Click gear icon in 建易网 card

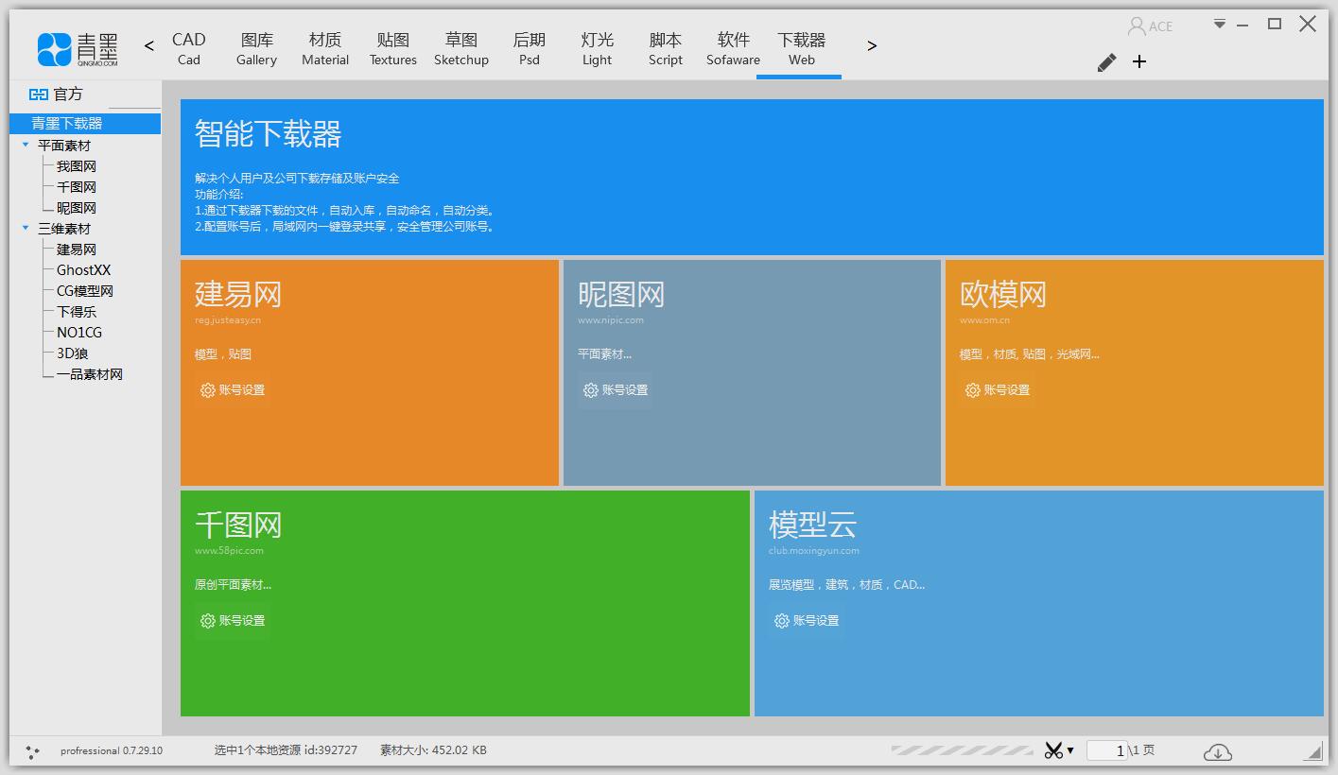pos(208,390)
